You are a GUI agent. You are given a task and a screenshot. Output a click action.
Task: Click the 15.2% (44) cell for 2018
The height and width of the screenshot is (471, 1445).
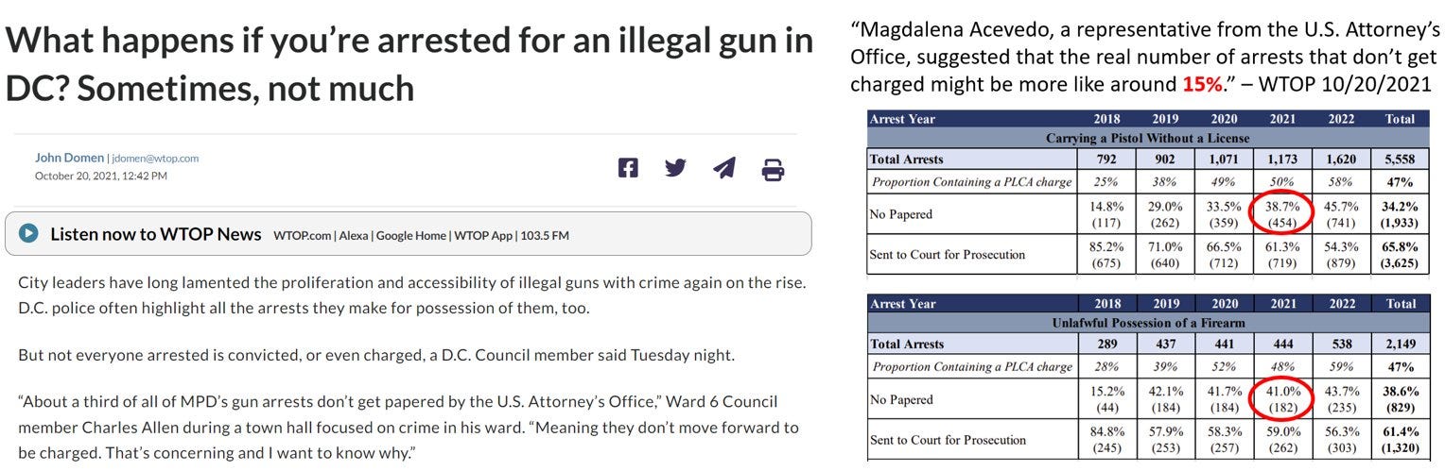pyautogui.click(x=1106, y=399)
